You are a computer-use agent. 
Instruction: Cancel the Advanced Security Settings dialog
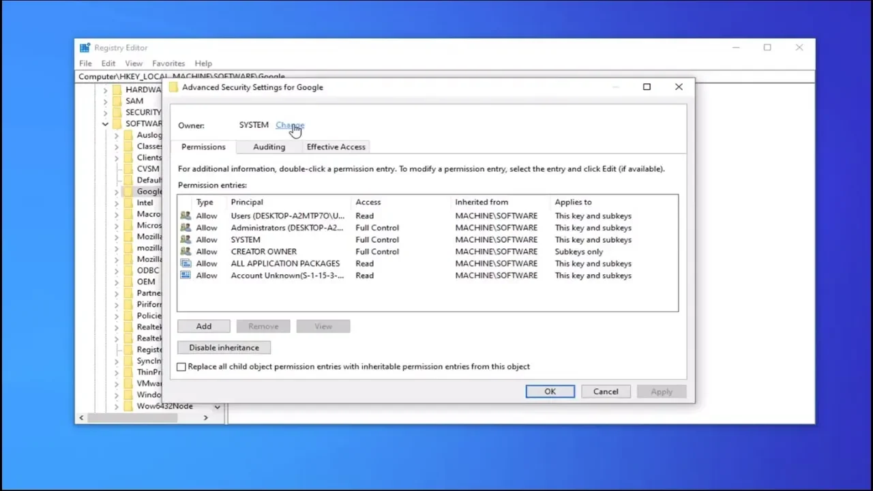point(606,391)
